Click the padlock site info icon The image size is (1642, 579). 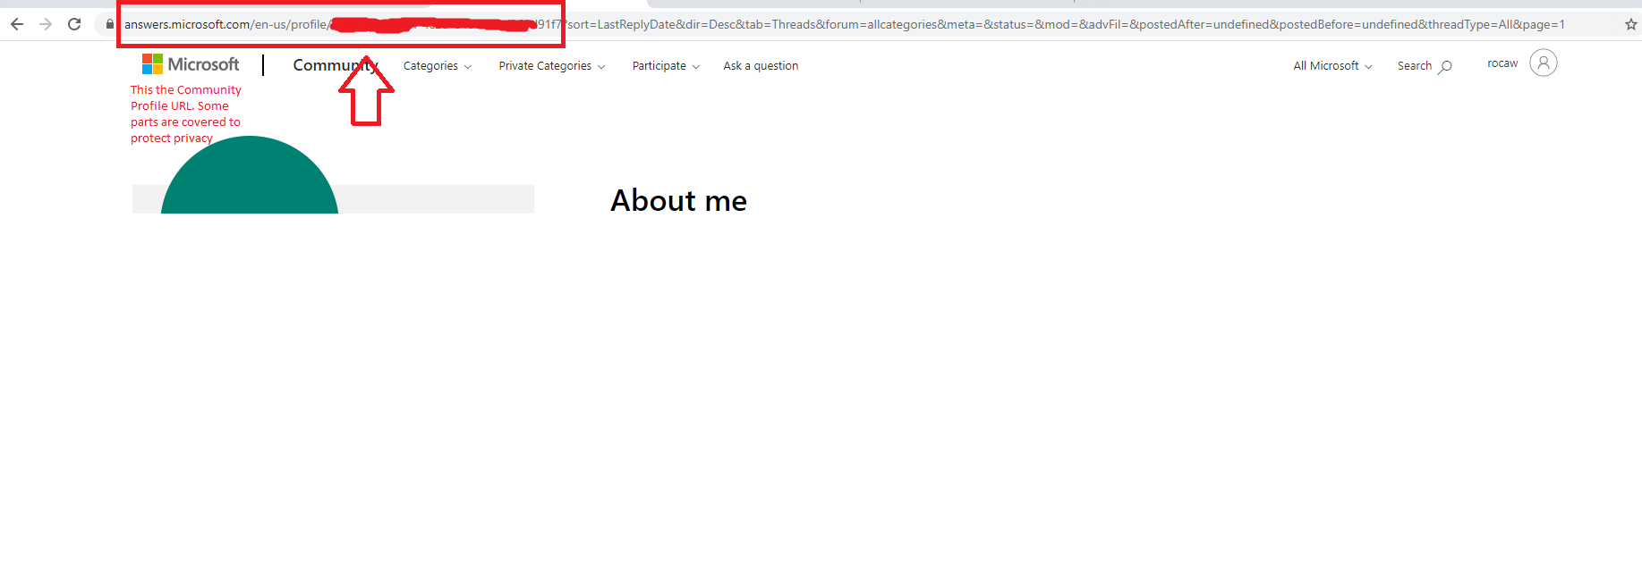click(110, 24)
